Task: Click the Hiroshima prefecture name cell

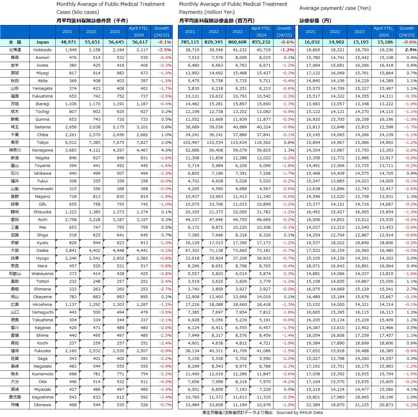Action: click(x=42, y=305)
